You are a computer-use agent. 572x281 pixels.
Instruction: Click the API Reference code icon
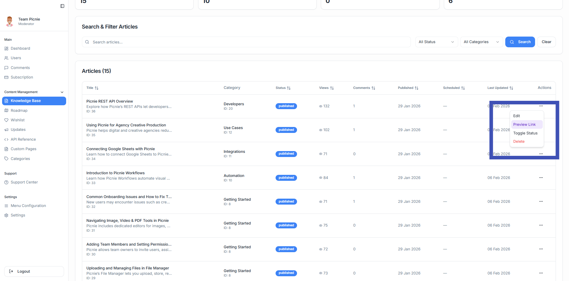click(6, 139)
